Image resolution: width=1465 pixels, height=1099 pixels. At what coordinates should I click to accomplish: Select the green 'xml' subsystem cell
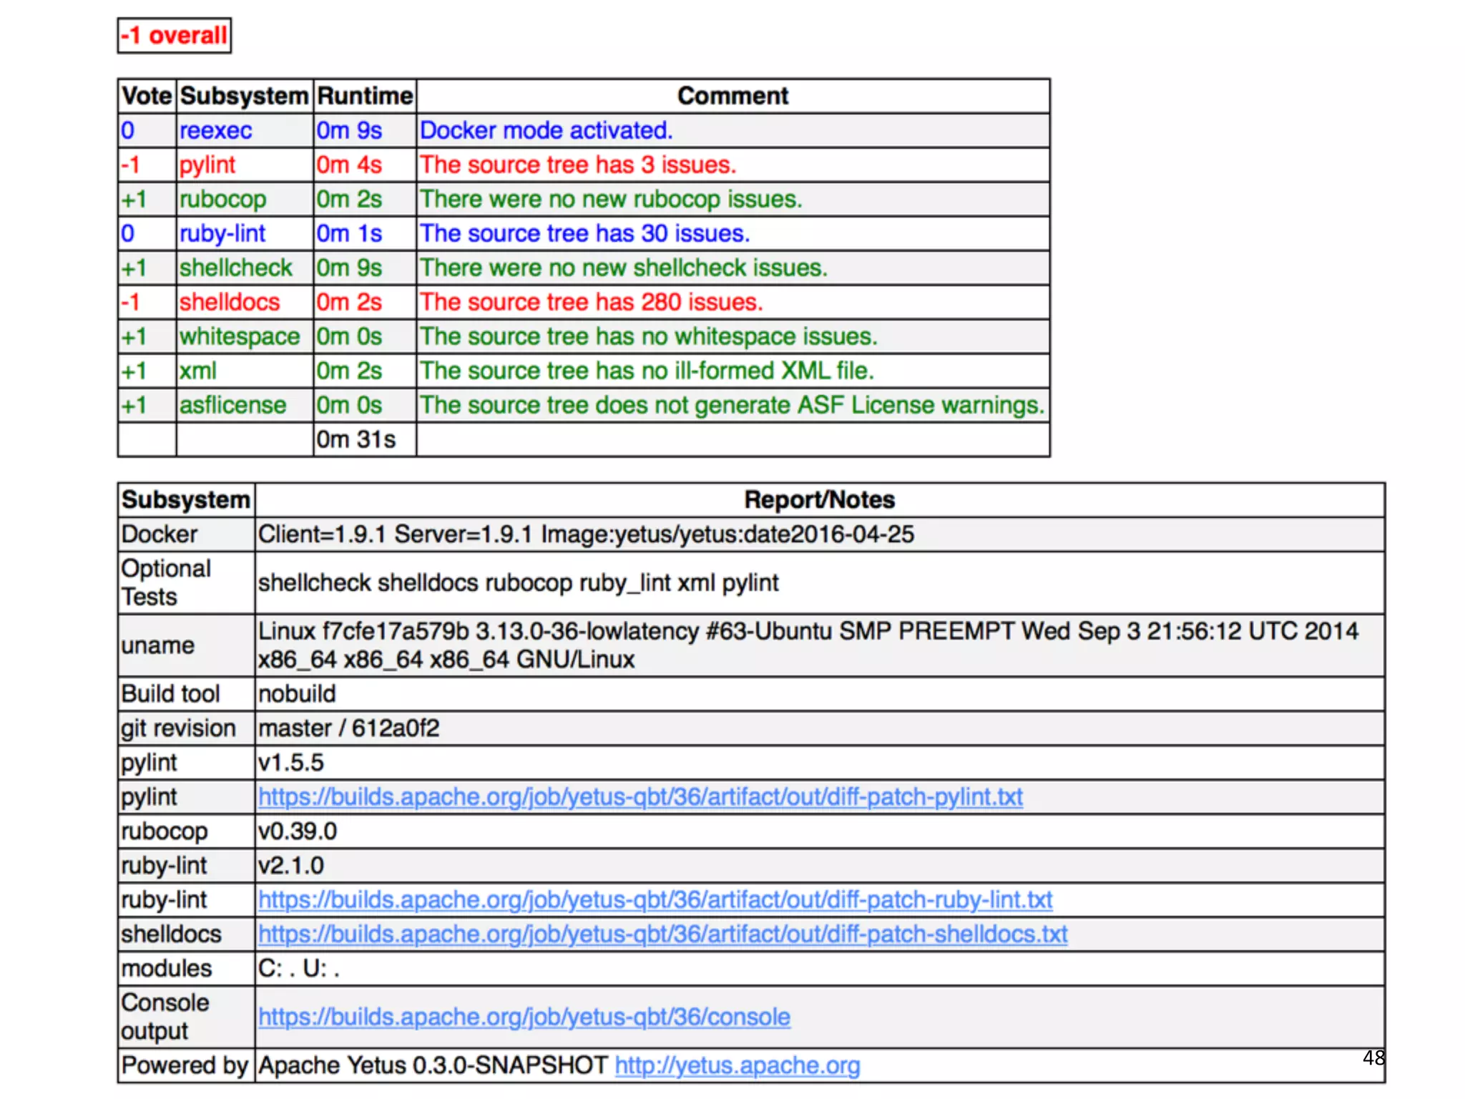click(245, 371)
